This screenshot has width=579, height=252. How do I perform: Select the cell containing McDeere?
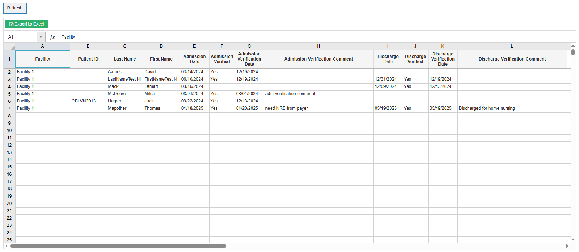pyautogui.click(x=125, y=94)
